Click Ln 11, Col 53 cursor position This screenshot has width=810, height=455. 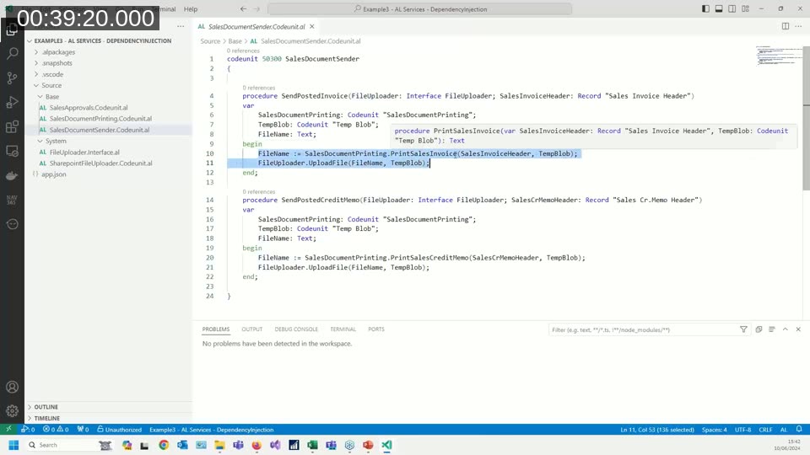point(657,429)
